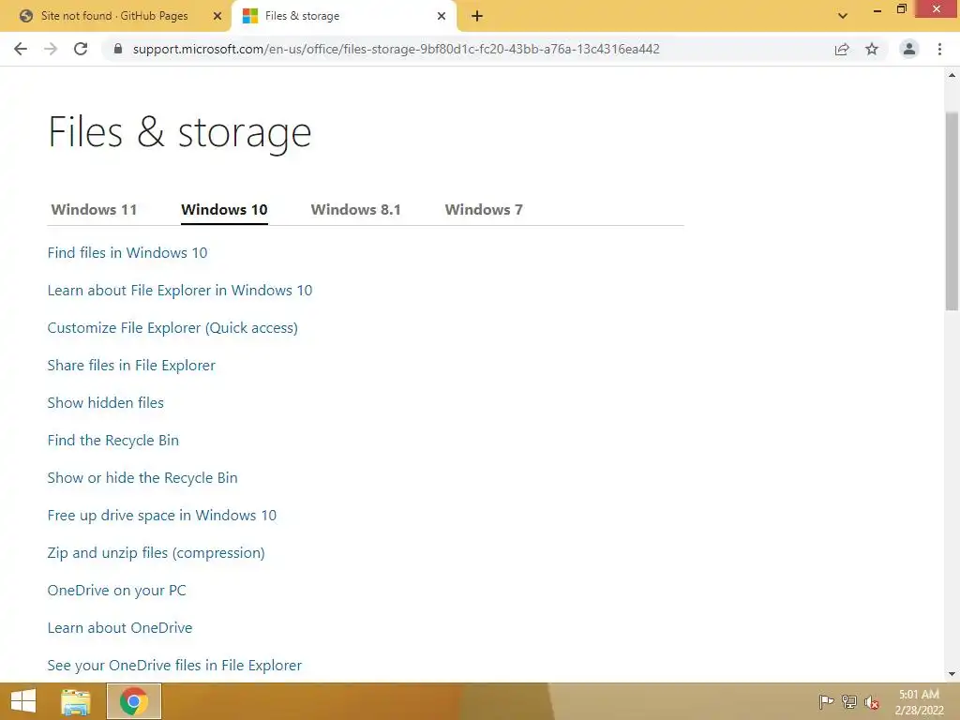960x720 pixels.
Task: Open Find files in Windows 10 link
Action: (x=127, y=253)
